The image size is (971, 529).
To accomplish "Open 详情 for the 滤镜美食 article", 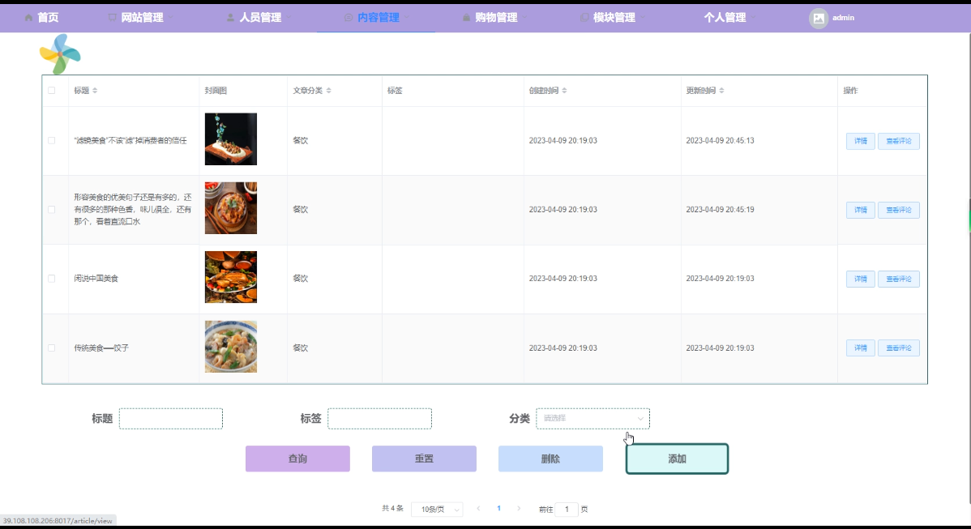I will click(861, 141).
